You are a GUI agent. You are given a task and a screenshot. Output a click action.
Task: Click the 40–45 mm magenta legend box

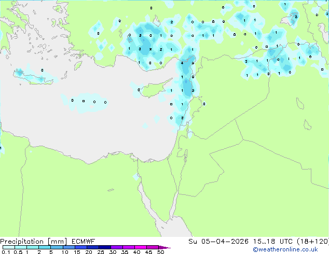coord(141,247)
